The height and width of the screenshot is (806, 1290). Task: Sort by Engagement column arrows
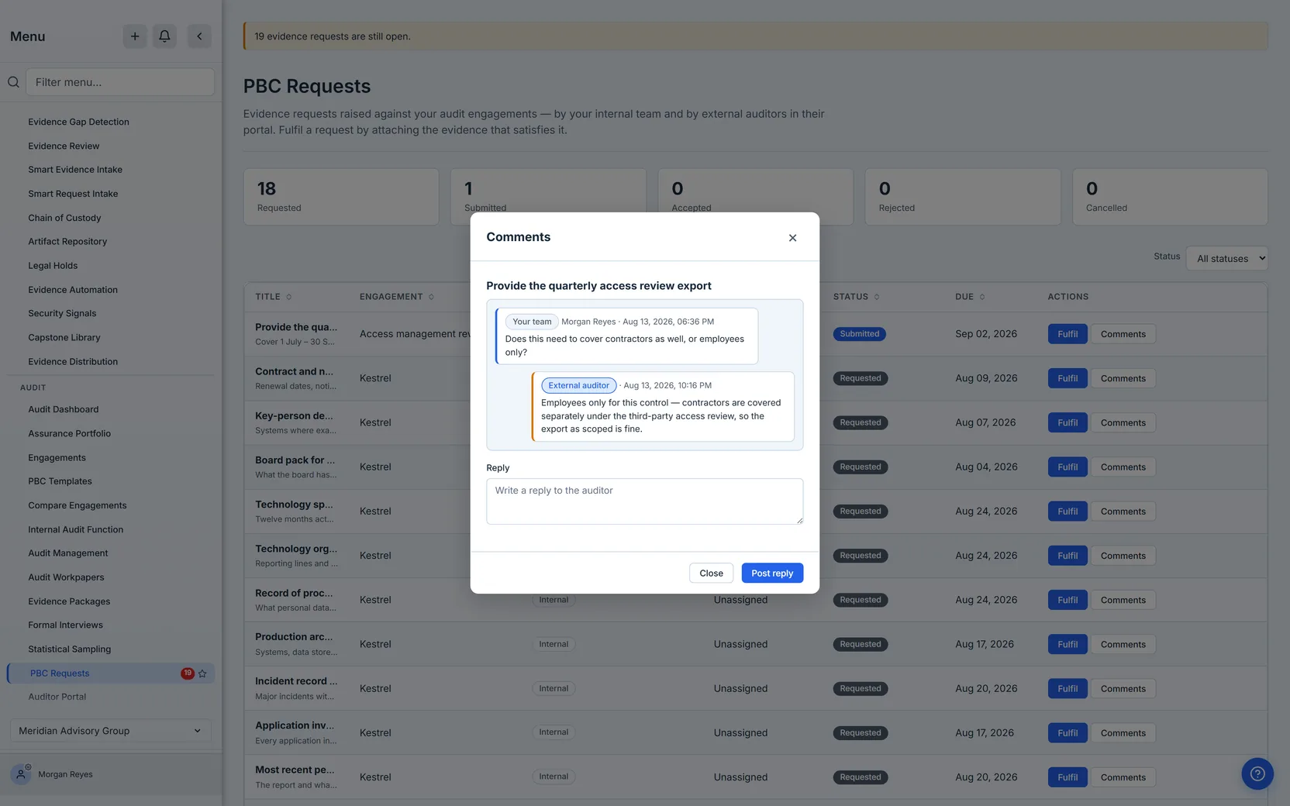pyautogui.click(x=431, y=297)
